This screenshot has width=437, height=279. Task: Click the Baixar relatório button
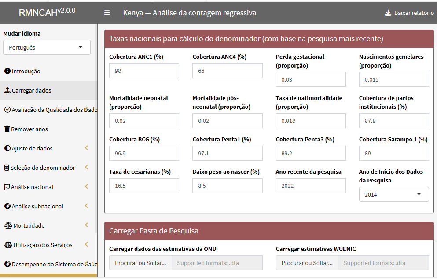[409, 13]
